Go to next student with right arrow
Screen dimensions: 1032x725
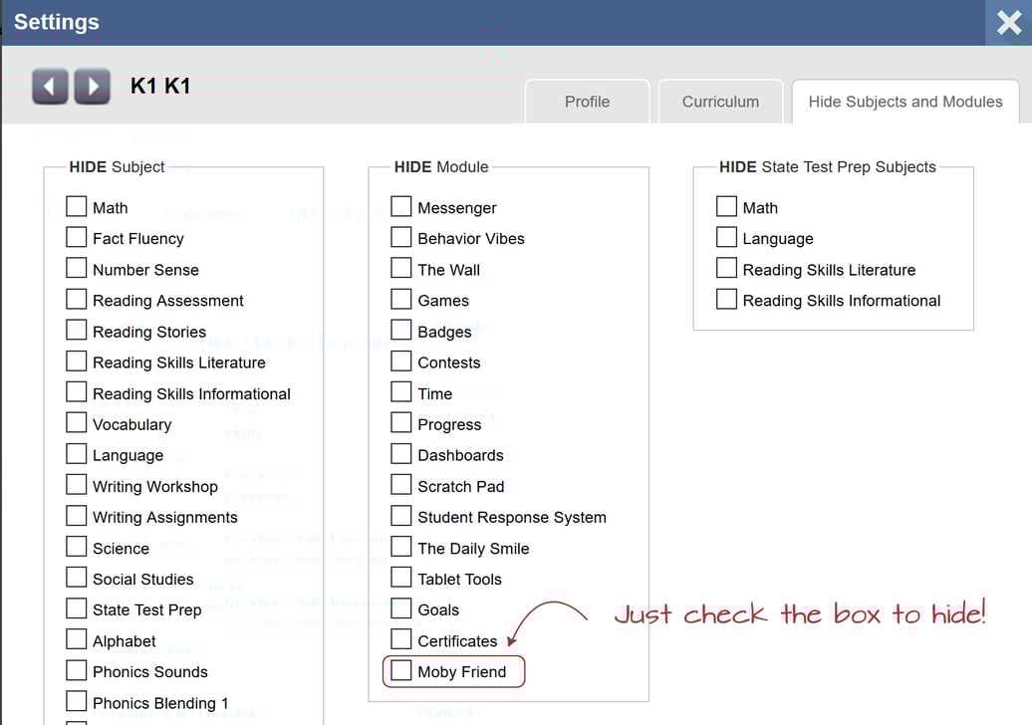point(93,87)
